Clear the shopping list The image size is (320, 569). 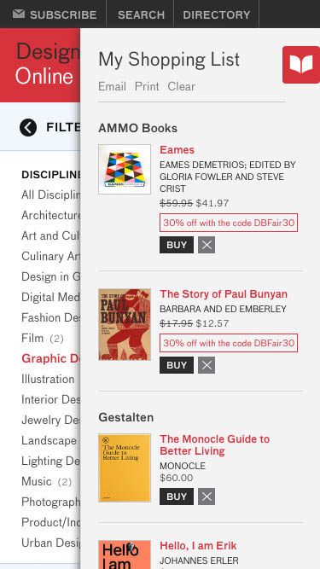click(182, 86)
